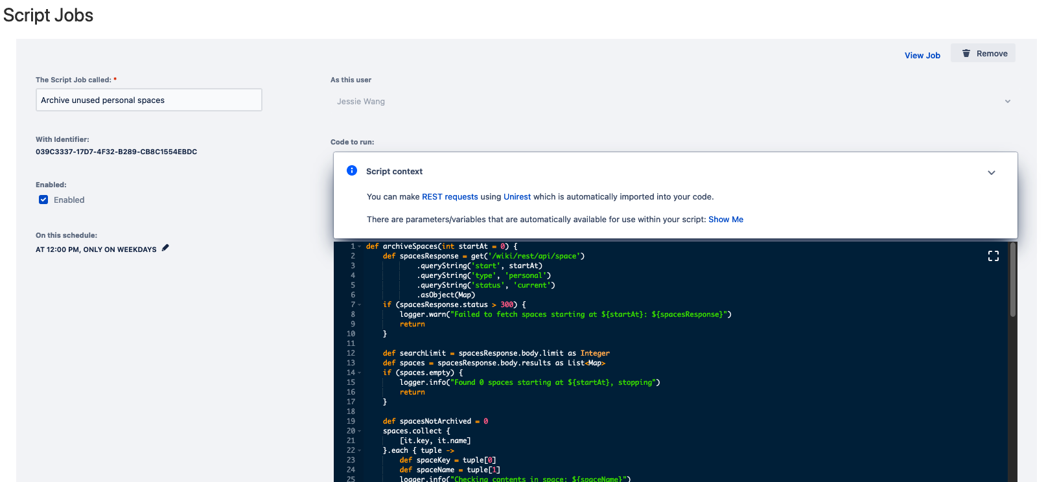The height and width of the screenshot is (482, 1046).
Task: Click line number 12 in the gutter
Action: point(351,353)
